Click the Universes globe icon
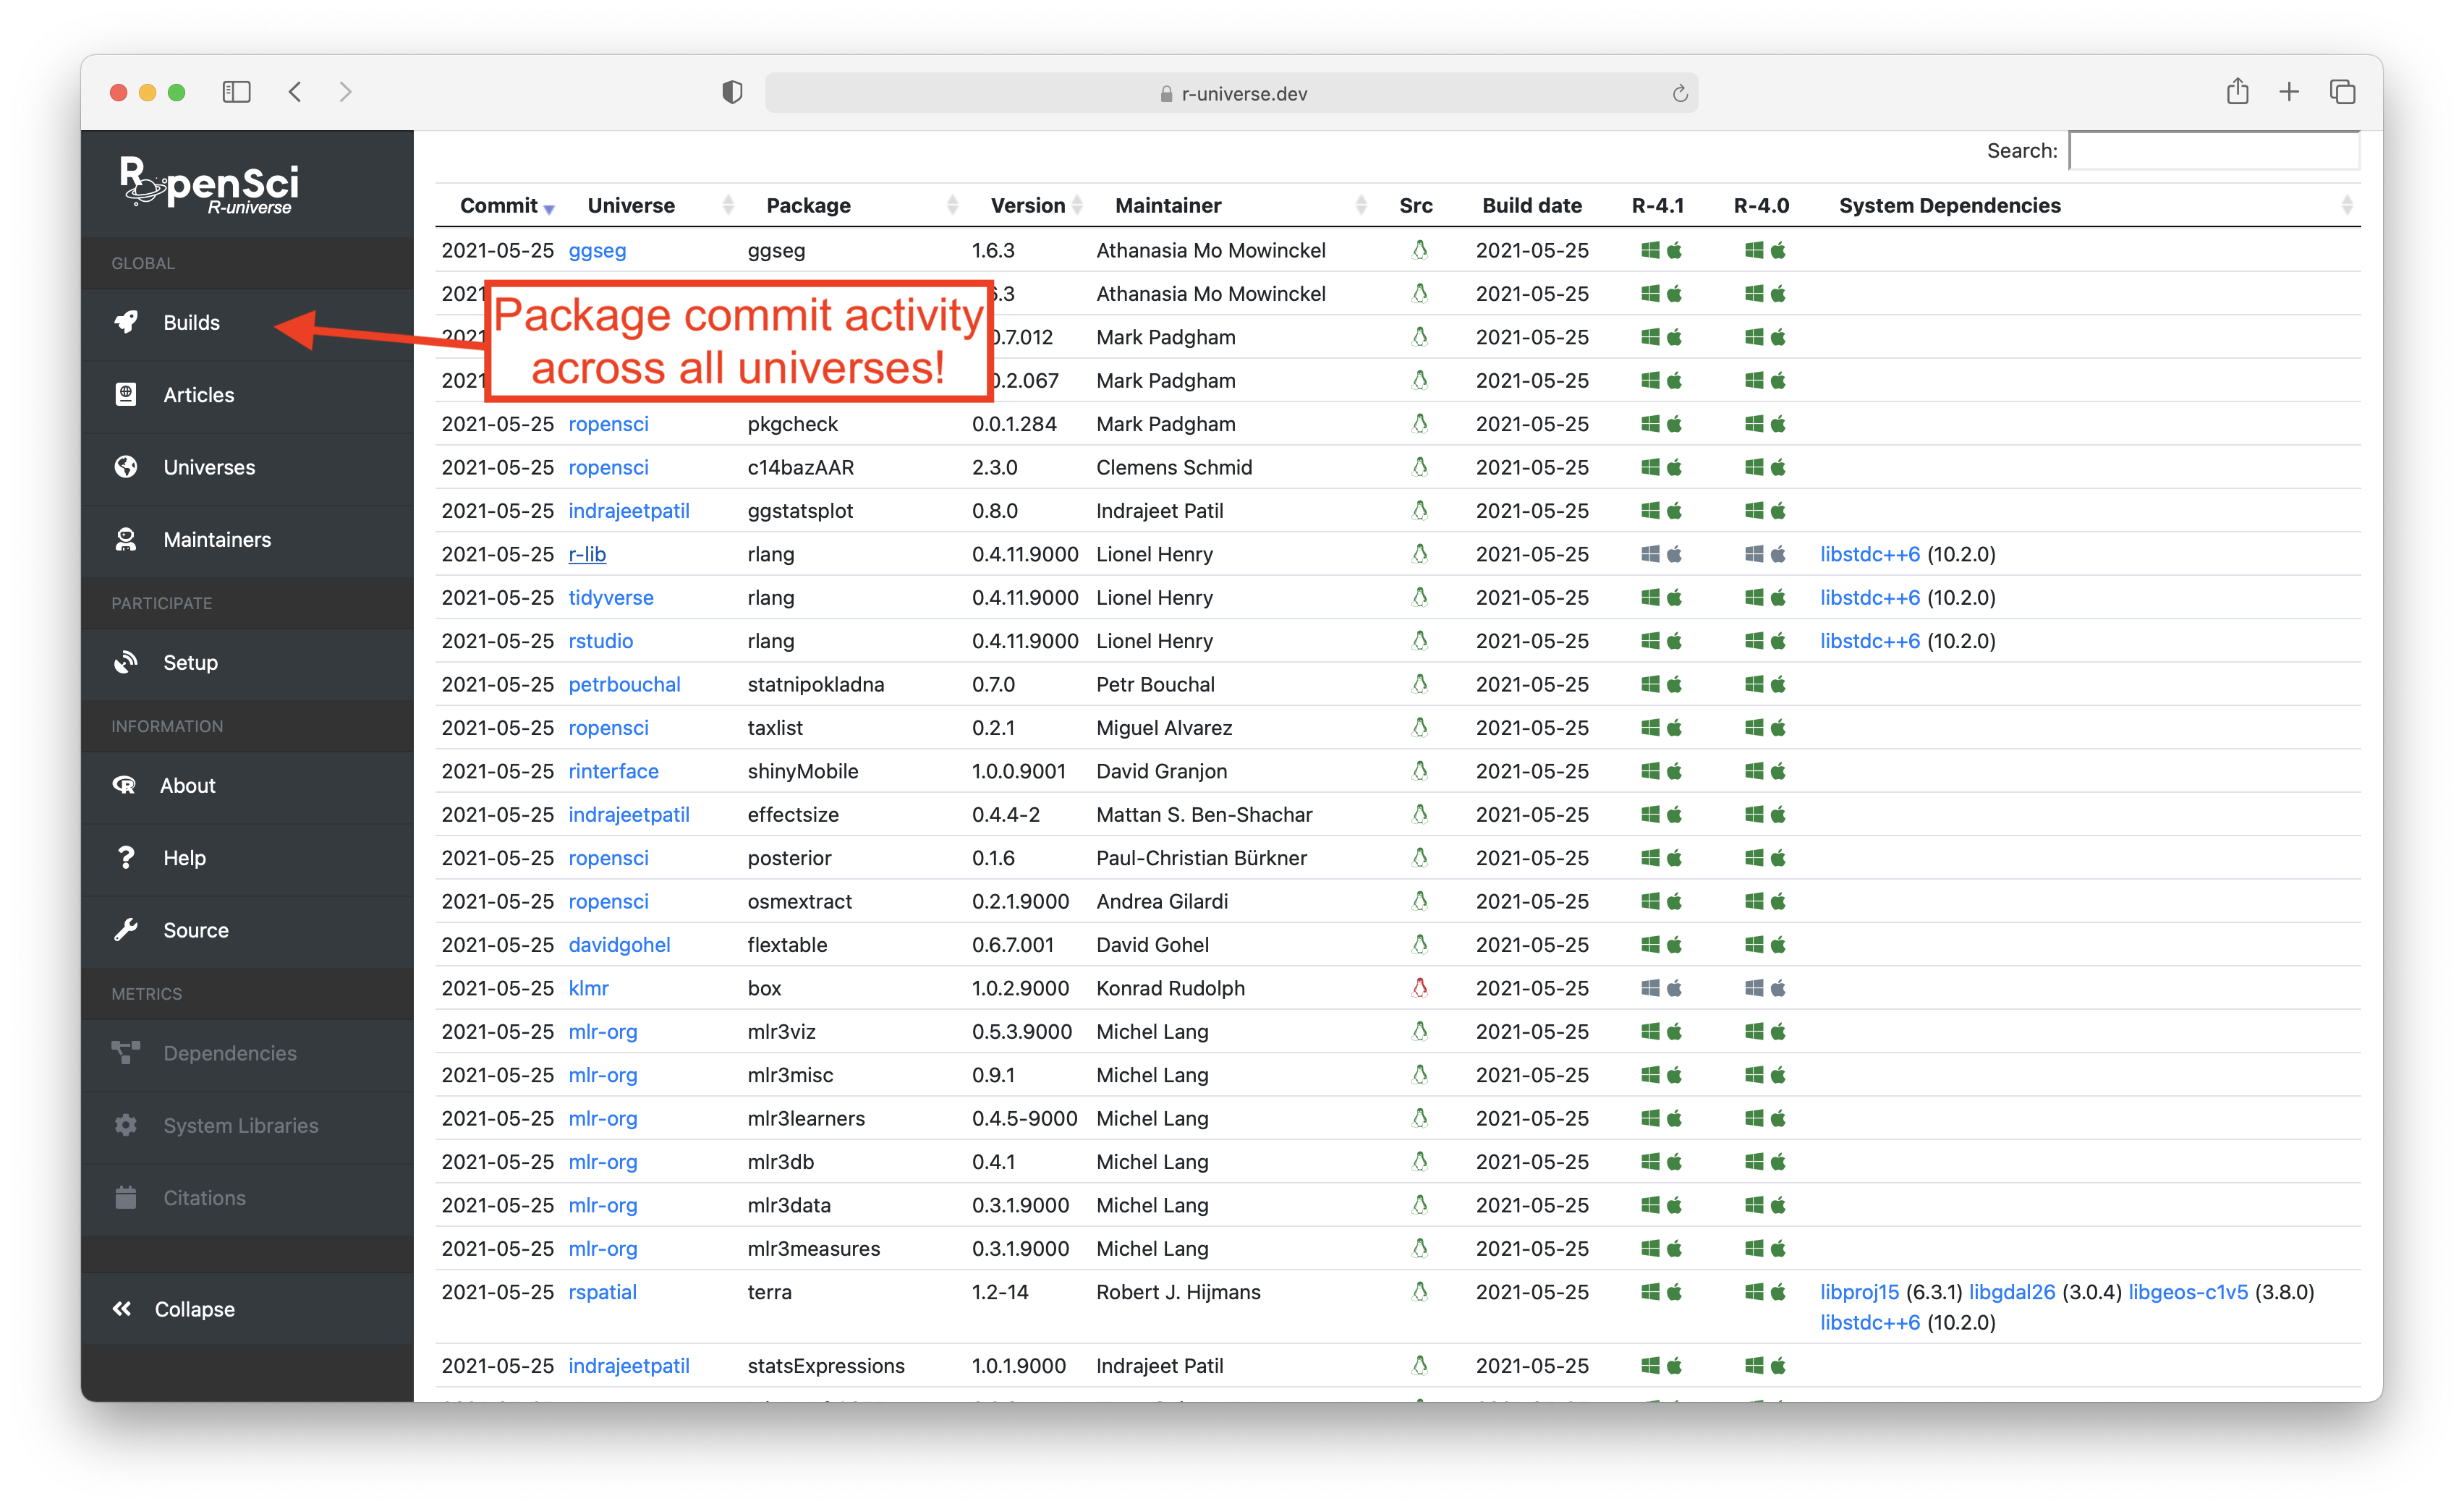Screen dimensions: 2464x1509 click(x=126, y=467)
